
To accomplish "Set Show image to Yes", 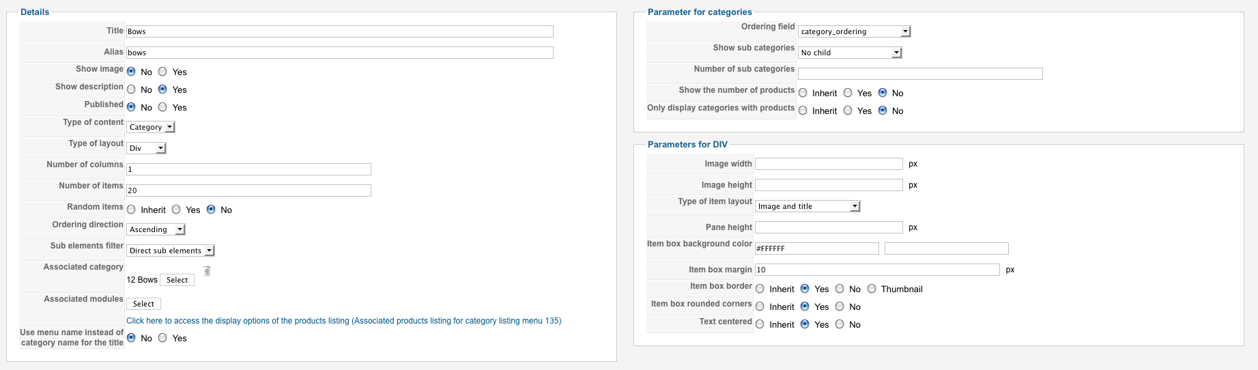I will tap(162, 72).
